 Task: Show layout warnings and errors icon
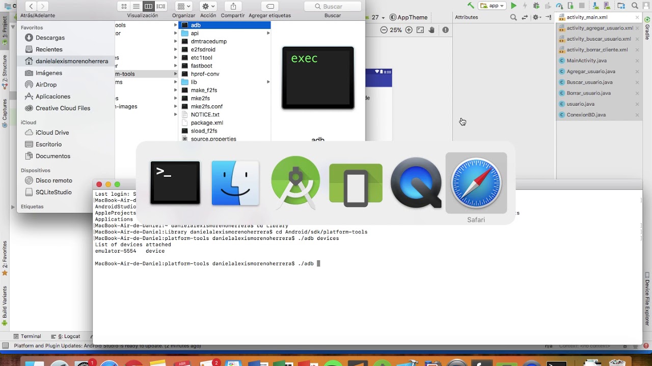(x=446, y=30)
